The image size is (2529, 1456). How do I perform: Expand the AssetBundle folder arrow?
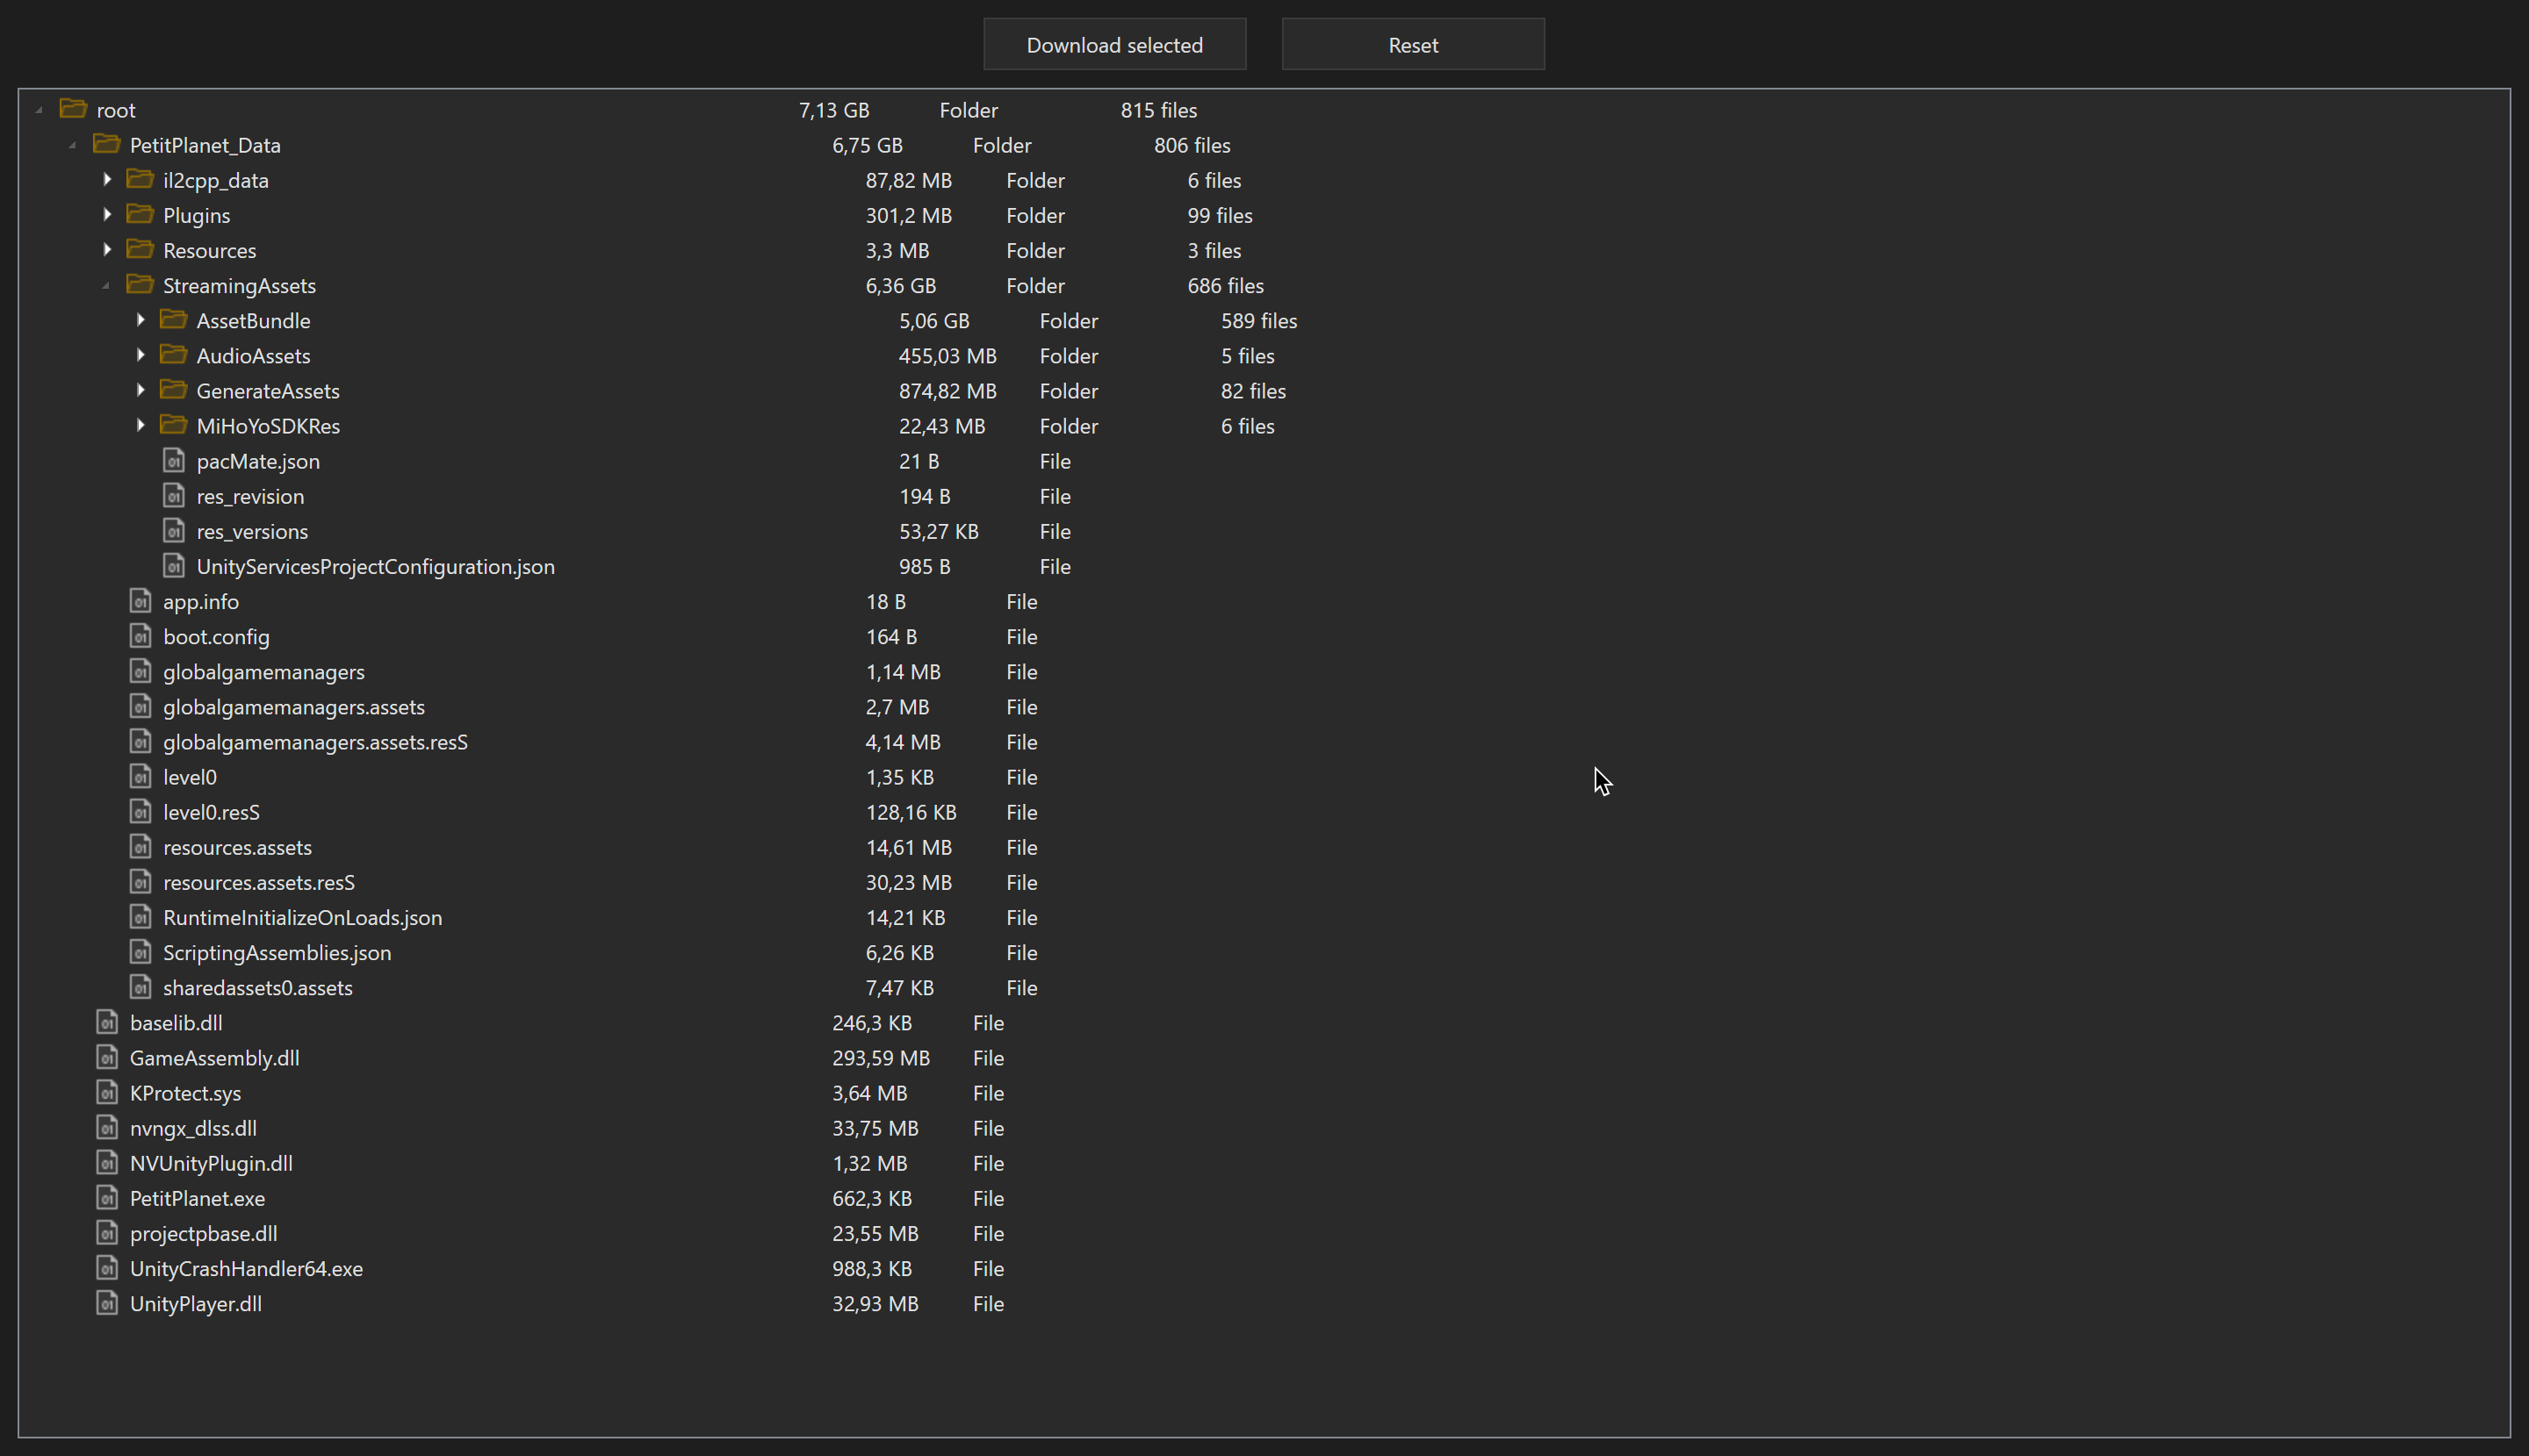140,320
